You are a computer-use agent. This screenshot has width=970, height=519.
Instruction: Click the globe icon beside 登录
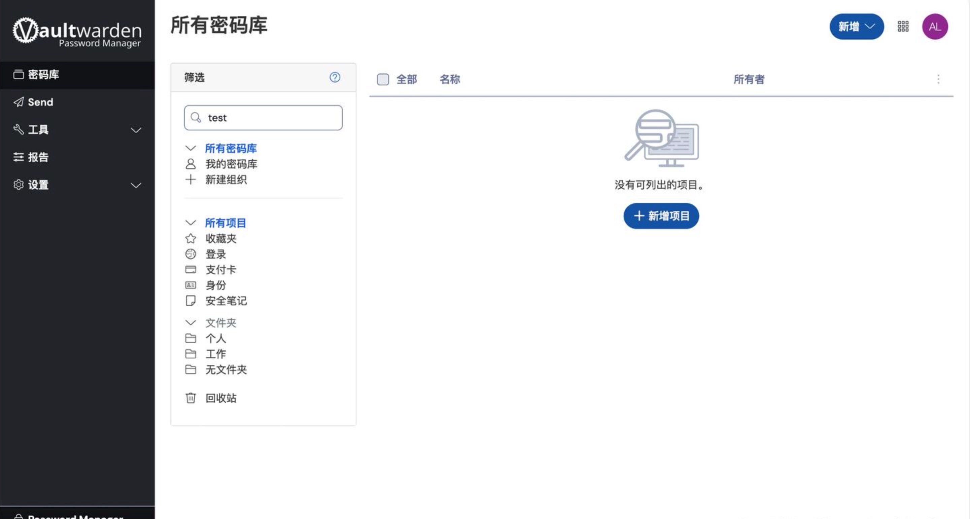[x=190, y=254]
